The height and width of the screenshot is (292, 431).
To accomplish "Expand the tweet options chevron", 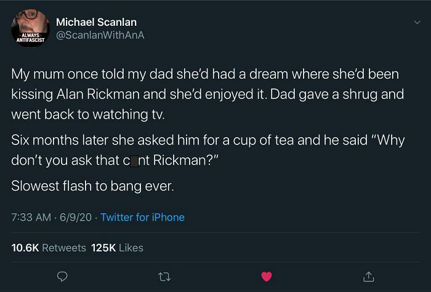I will 418,22.
